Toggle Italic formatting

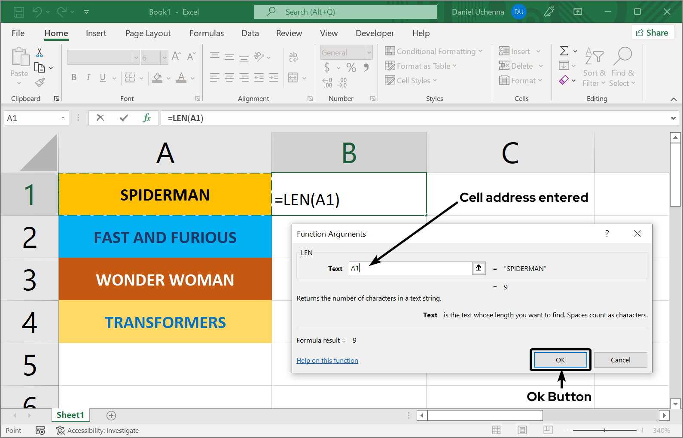click(x=88, y=78)
